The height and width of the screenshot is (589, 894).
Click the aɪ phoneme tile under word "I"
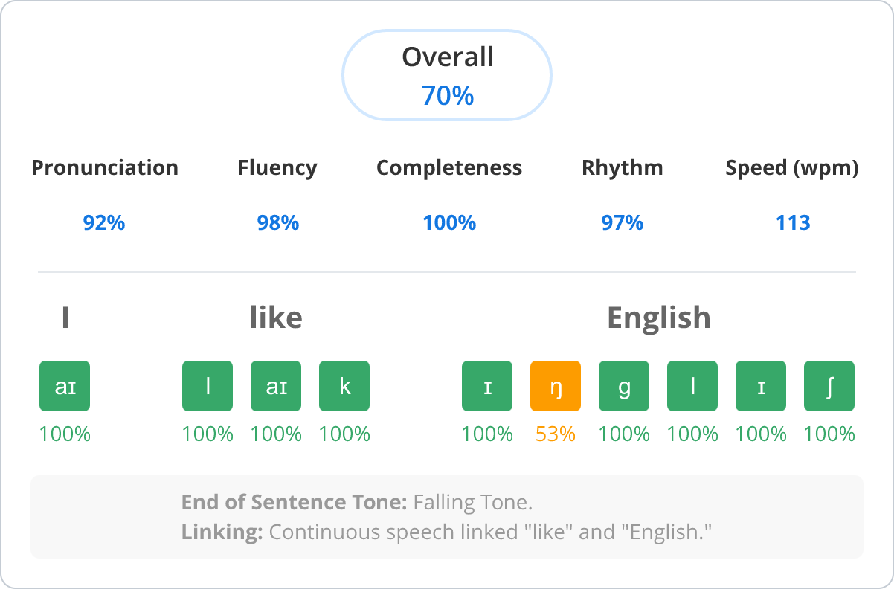[65, 386]
